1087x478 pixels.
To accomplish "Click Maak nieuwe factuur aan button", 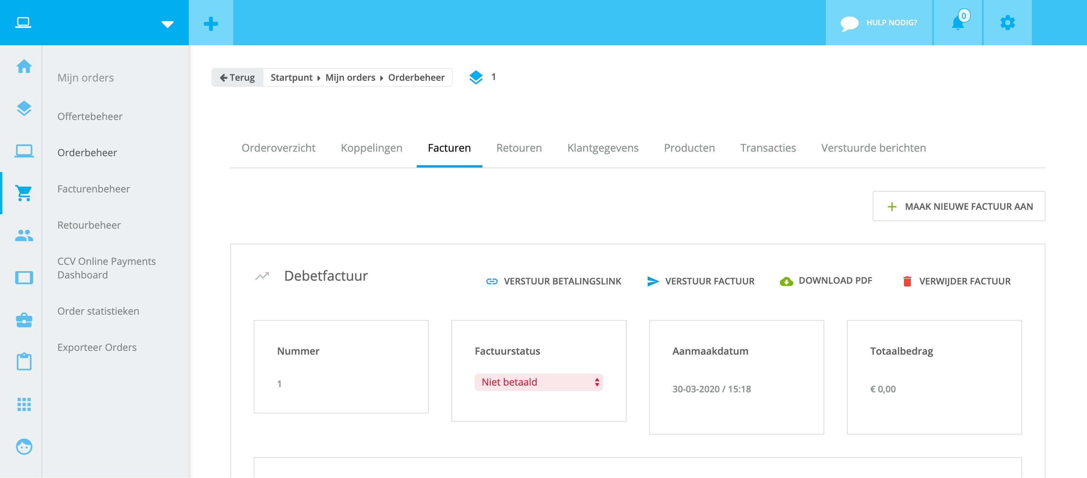I will pos(959,206).
